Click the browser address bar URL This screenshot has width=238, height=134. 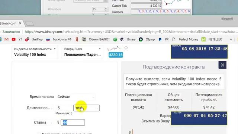(131, 32)
